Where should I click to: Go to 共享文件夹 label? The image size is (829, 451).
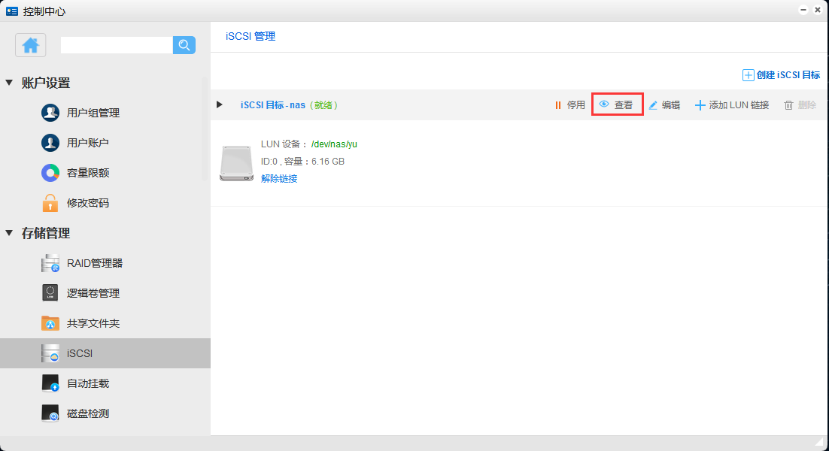[x=93, y=323]
